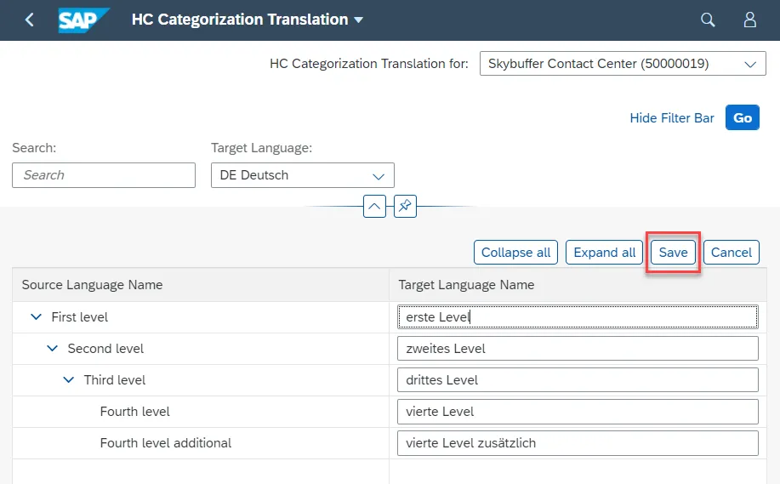Focus the Search input field

click(104, 175)
